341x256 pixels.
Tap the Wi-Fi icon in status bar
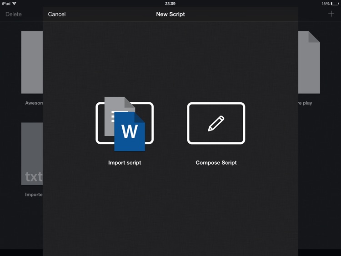click(15, 3)
